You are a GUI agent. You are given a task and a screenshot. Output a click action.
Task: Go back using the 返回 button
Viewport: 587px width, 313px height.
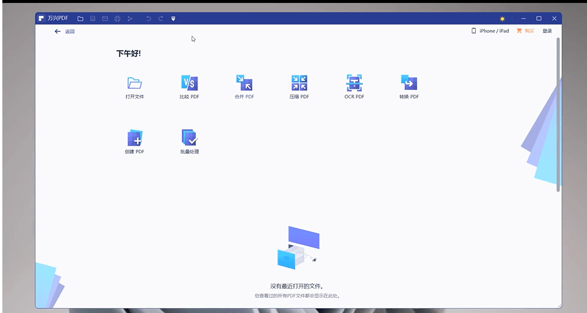pos(64,32)
